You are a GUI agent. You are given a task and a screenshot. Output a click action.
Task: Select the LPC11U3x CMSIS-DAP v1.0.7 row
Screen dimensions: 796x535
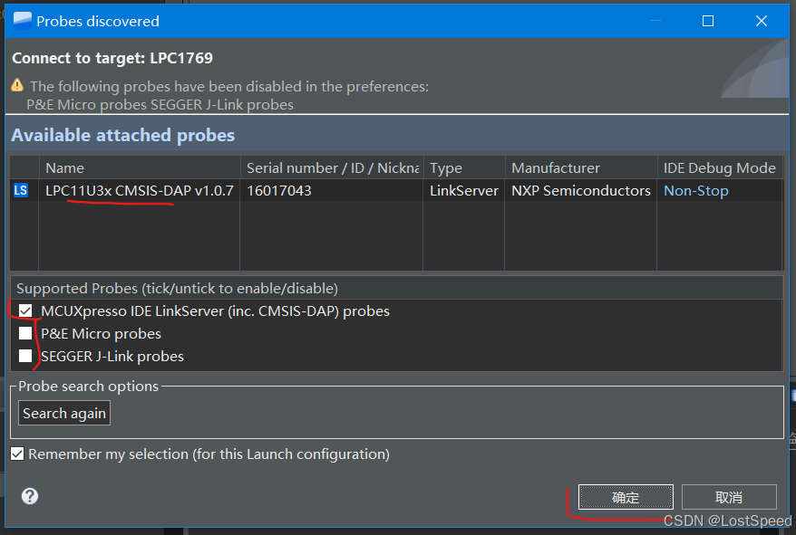(x=396, y=191)
